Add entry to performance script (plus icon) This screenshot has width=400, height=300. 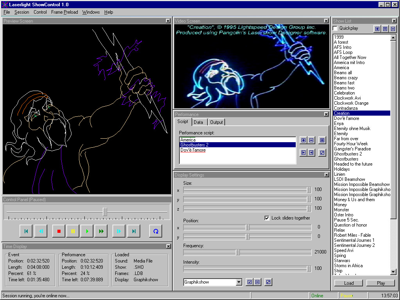303,140
